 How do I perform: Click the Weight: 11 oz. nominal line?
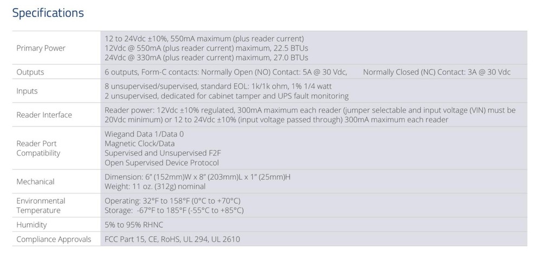(154, 186)
